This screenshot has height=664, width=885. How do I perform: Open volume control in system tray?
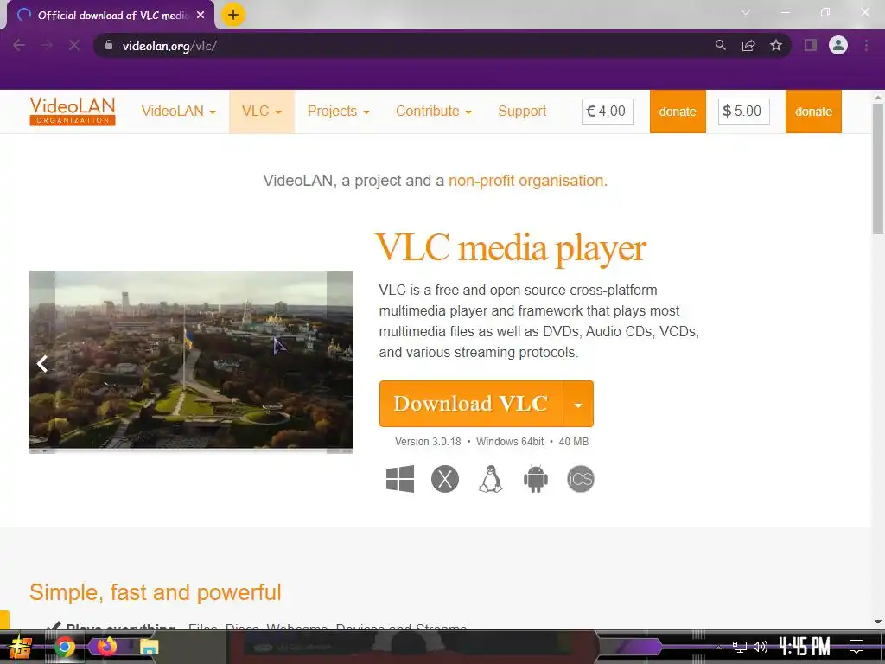click(x=761, y=647)
